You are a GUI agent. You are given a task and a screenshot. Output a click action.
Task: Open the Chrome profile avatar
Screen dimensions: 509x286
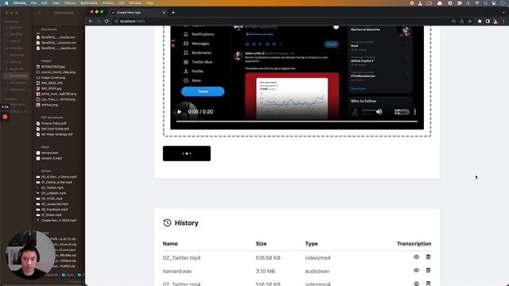coord(495,21)
